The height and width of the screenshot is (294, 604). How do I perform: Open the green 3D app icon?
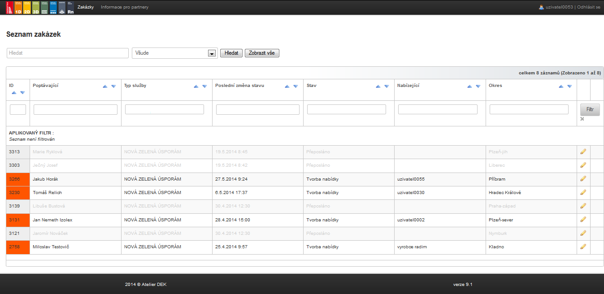[35, 8]
